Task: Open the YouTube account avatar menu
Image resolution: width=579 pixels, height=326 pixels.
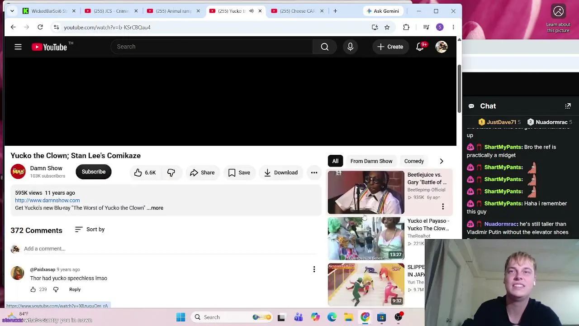Action: pyautogui.click(x=441, y=47)
